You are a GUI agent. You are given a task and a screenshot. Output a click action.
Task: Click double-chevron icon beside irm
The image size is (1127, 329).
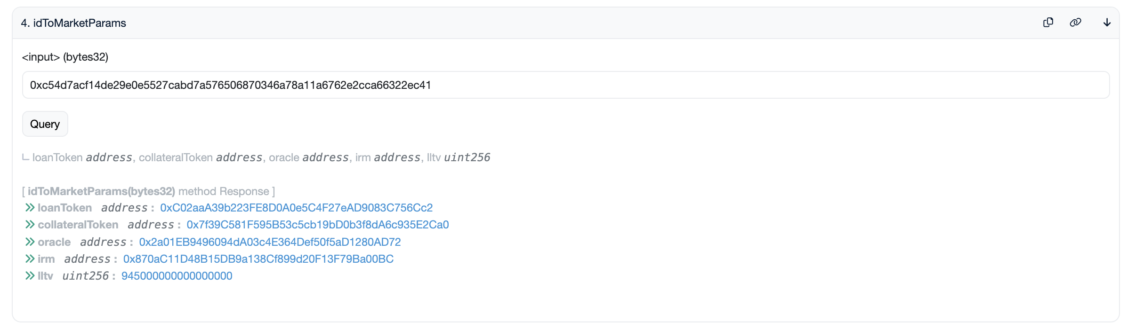pyautogui.click(x=30, y=259)
